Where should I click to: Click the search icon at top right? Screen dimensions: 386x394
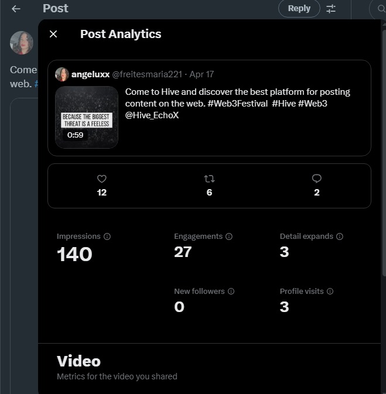coord(381,9)
